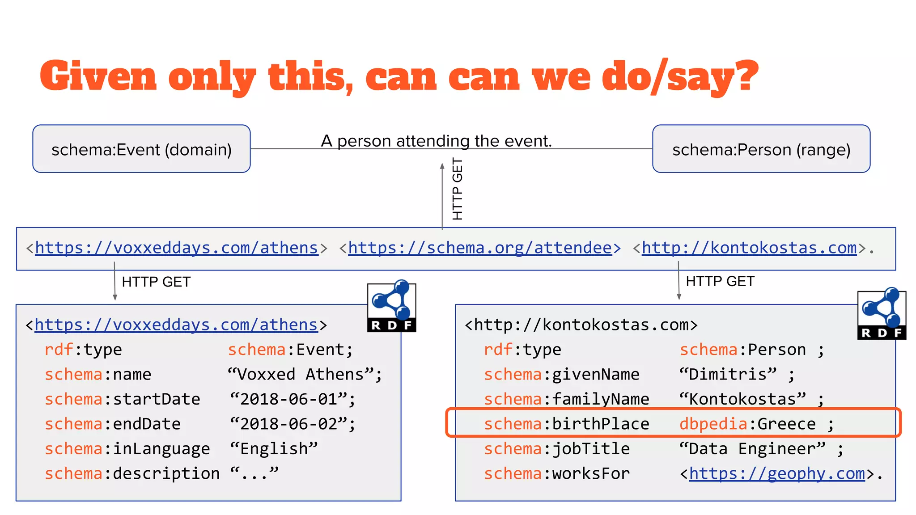This screenshot has height=515, width=916.
Task: Click the RDF logo on the kontokostas.com box
Action: click(x=882, y=314)
